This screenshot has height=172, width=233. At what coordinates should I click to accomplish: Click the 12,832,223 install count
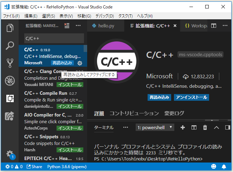(x=198, y=77)
